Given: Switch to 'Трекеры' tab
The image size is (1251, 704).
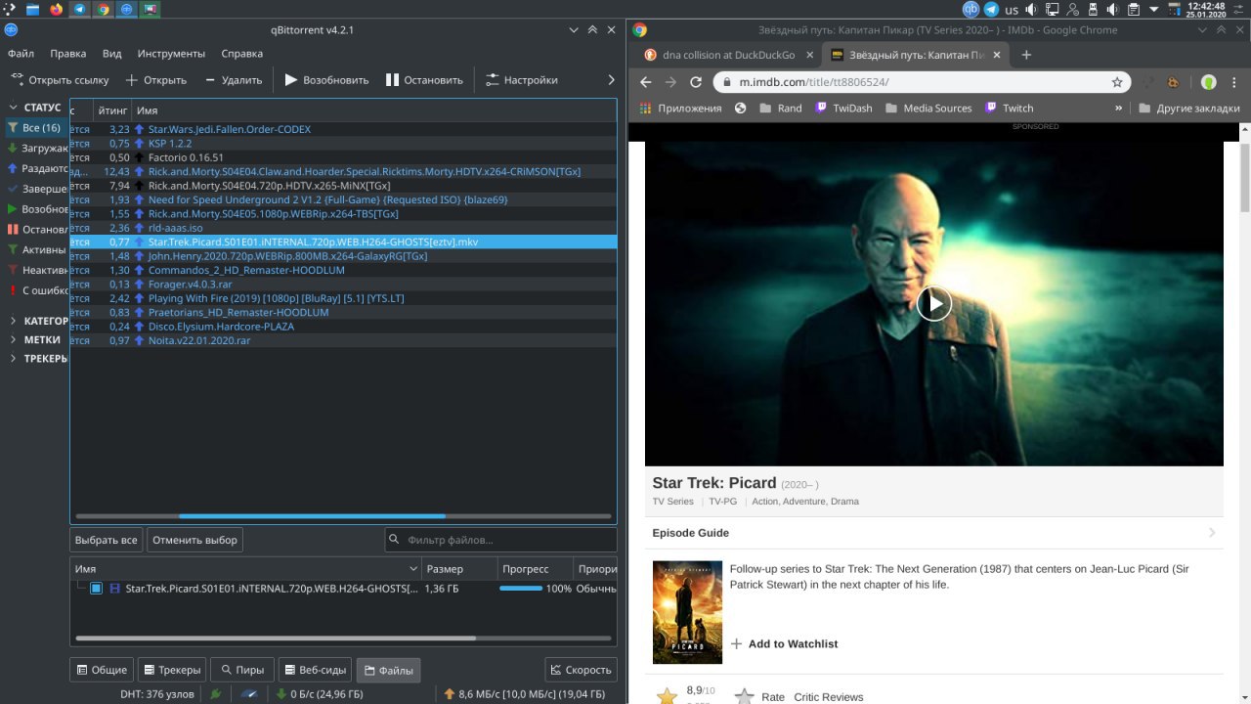Looking at the screenshot, I should pos(171,670).
